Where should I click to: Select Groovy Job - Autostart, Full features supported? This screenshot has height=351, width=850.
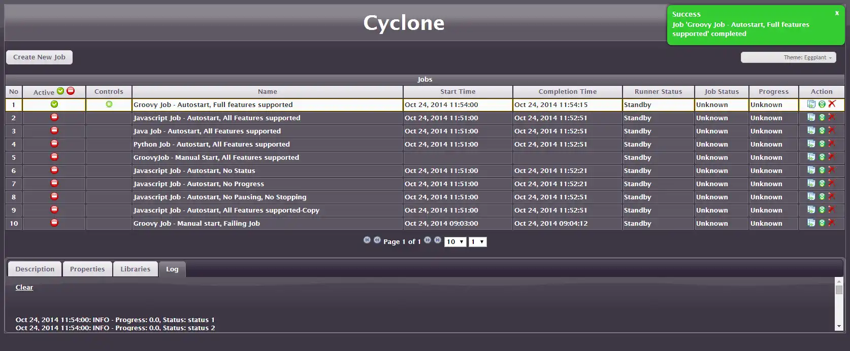213,104
